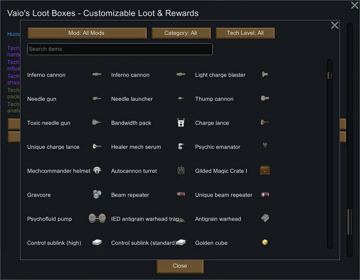Click the Search items text field
This screenshot has width=360, height=280.
[120, 49]
